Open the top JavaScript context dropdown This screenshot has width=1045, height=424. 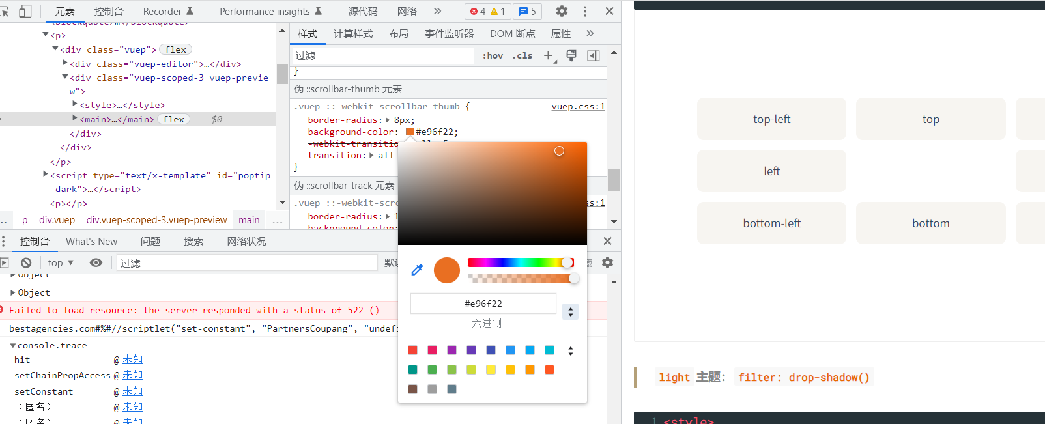point(61,263)
